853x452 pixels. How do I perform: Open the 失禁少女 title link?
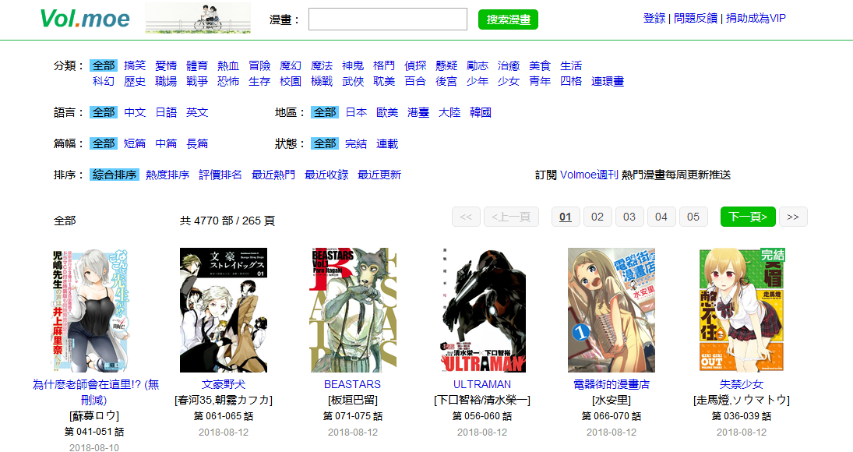click(x=742, y=384)
